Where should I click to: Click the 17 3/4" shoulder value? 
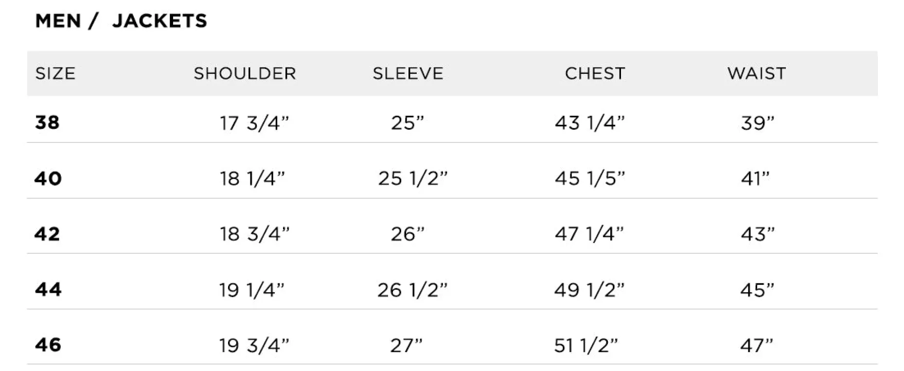tap(254, 123)
